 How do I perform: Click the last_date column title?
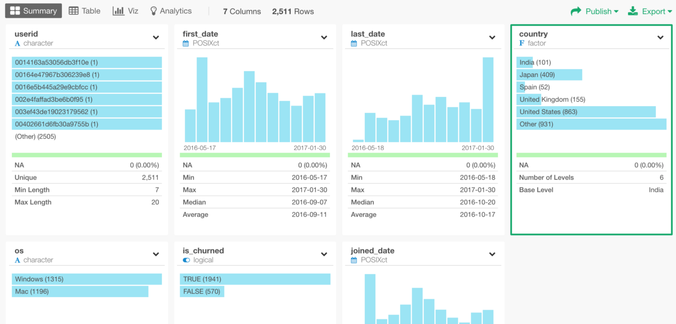(368, 34)
